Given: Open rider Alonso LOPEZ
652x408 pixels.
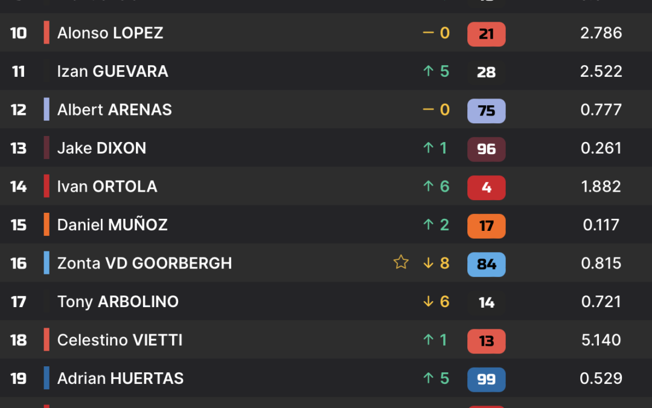Looking at the screenshot, I should coord(110,33).
